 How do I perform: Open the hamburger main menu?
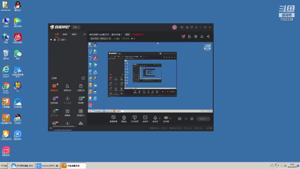[x=196, y=27]
